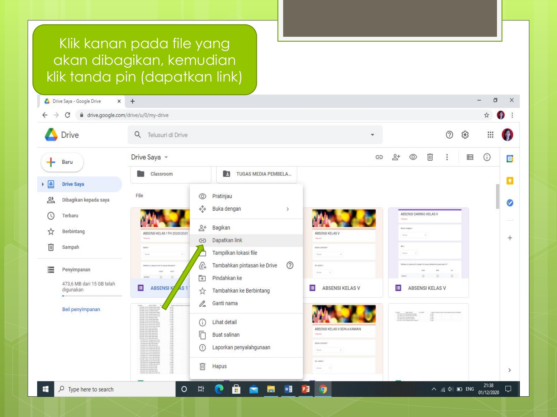
Task: Click the Dapatkan link icon in Drive toolbar
Action: tap(379, 157)
